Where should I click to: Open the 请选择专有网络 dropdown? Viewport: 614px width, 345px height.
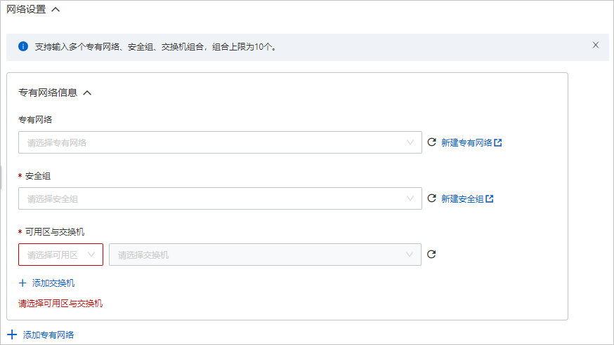click(220, 142)
